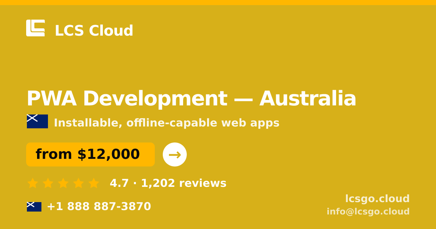
Task: Click the LCS Cloud logo icon
Action: tap(36, 28)
